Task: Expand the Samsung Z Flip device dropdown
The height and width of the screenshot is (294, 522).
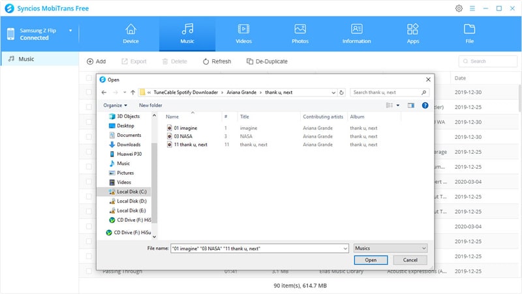Action: point(70,31)
